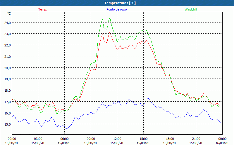The image size is (234, 146).
Task: Click the '18:00' time axis label
Action: (x=170, y=139)
